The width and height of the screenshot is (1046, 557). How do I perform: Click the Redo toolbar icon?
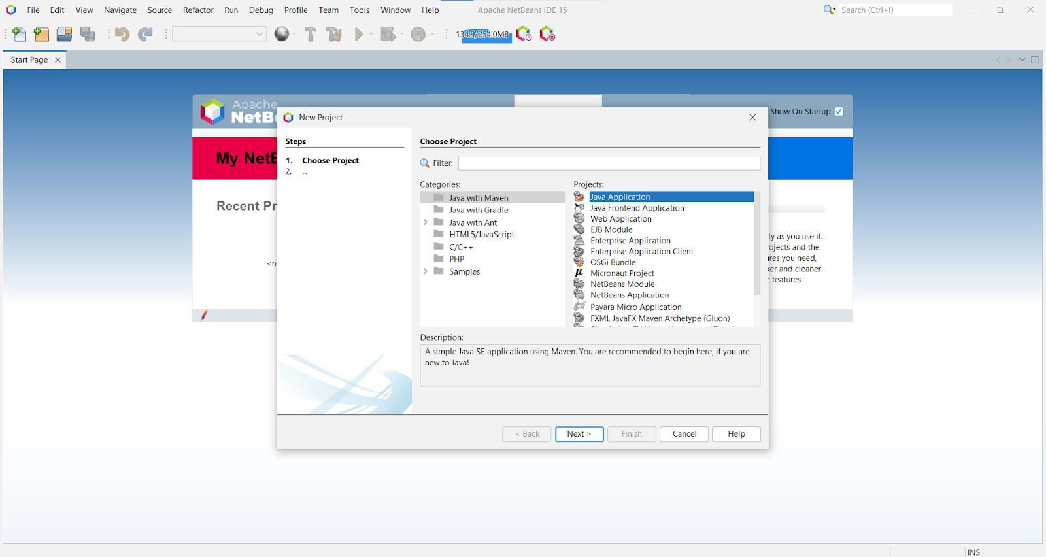pyautogui.click(x=145, y=34)
